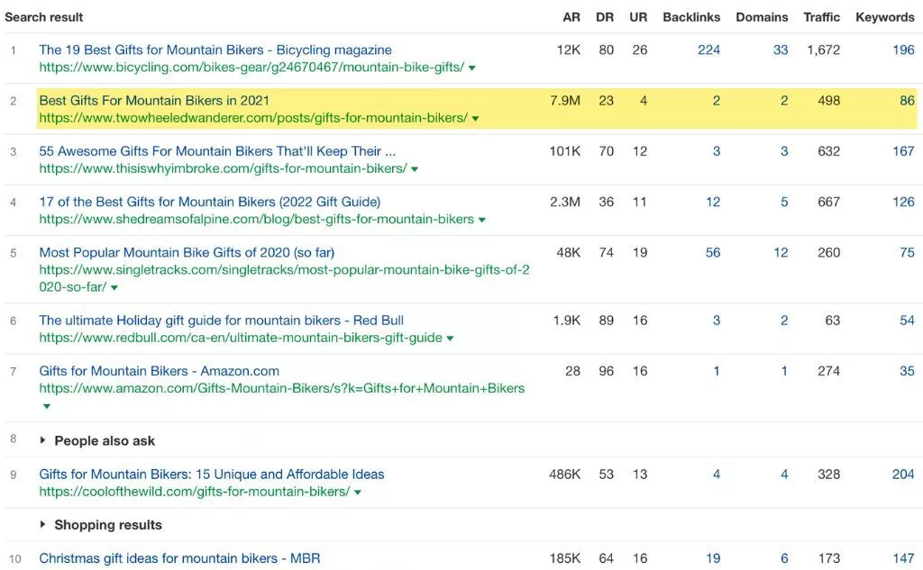This screenshot has width=923, height=570.
Task: Open the 196 keywords for Bicycling result
Action: click(x=903, y=50)
